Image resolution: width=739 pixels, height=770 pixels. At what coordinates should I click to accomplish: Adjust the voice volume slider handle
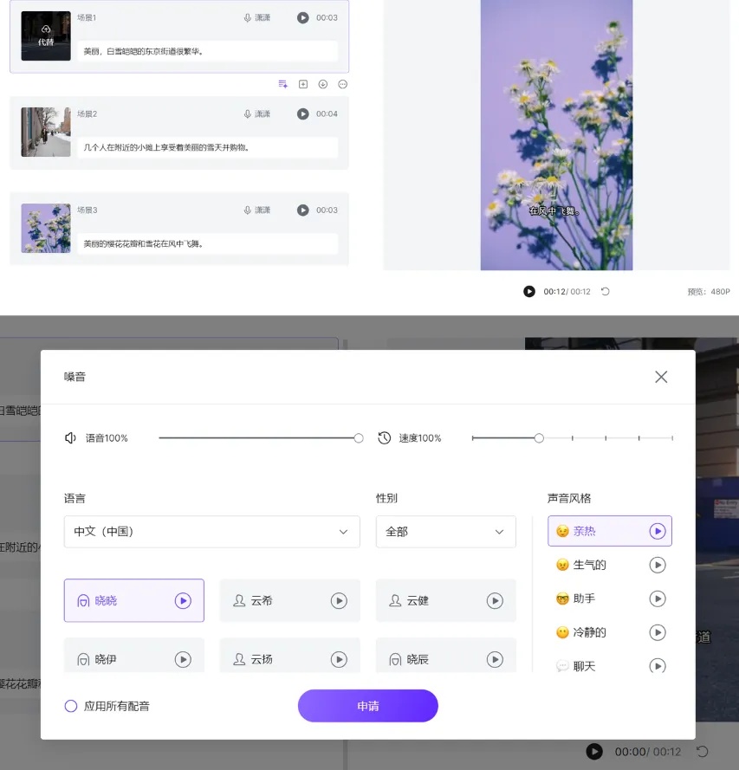[359, 438]
